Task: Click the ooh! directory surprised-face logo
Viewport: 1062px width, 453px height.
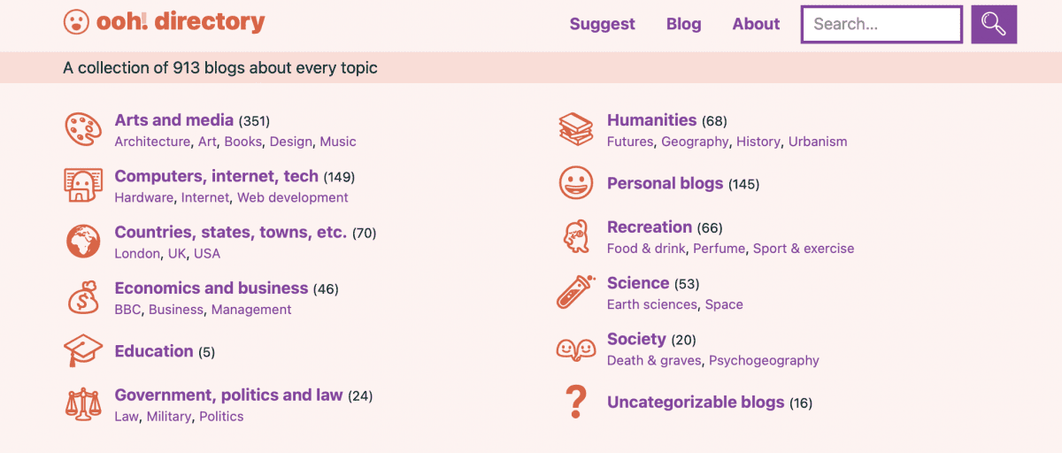Action: (x=76, y=22)
